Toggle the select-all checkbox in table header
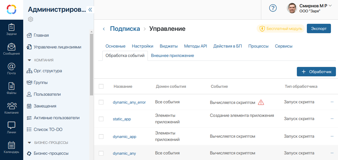Screen dimensions: 338x160 (101, 86)
